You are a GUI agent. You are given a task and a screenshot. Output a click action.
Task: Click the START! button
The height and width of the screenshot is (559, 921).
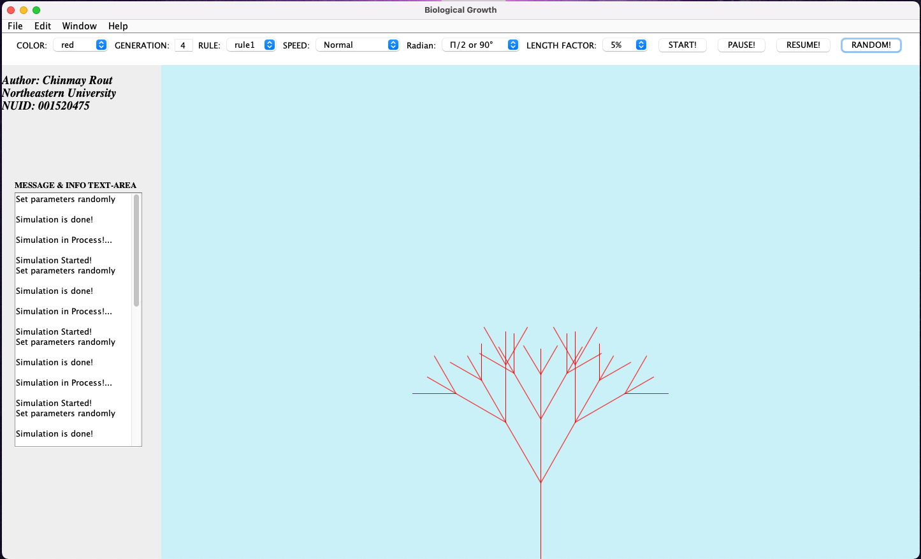tap(682, 45)
